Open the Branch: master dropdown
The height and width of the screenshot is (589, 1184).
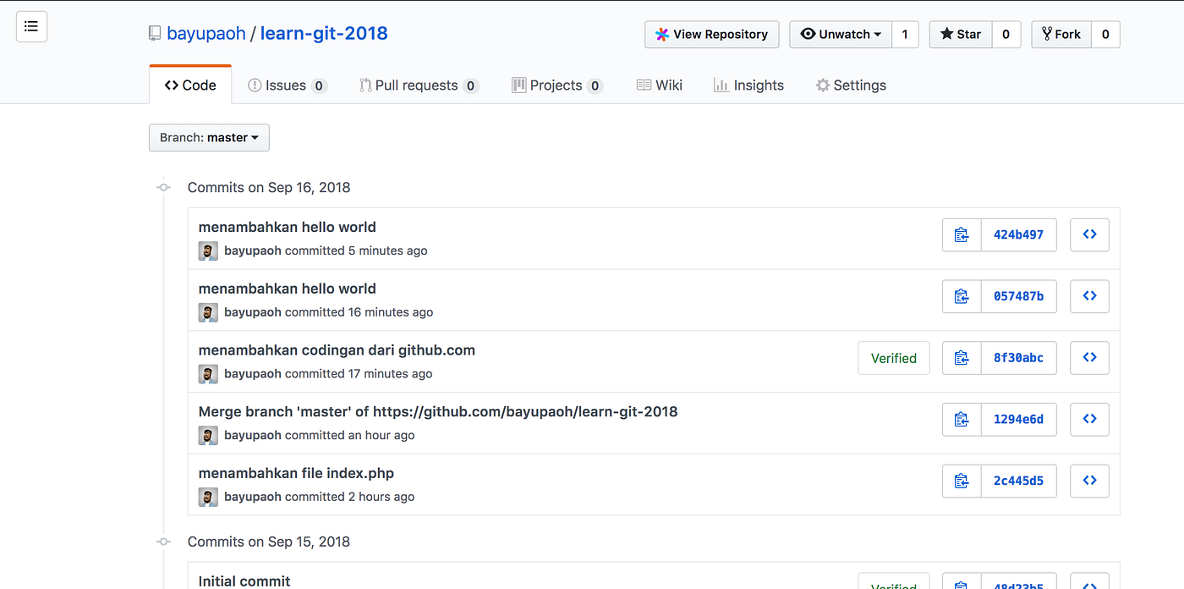[x=208, y=137]
